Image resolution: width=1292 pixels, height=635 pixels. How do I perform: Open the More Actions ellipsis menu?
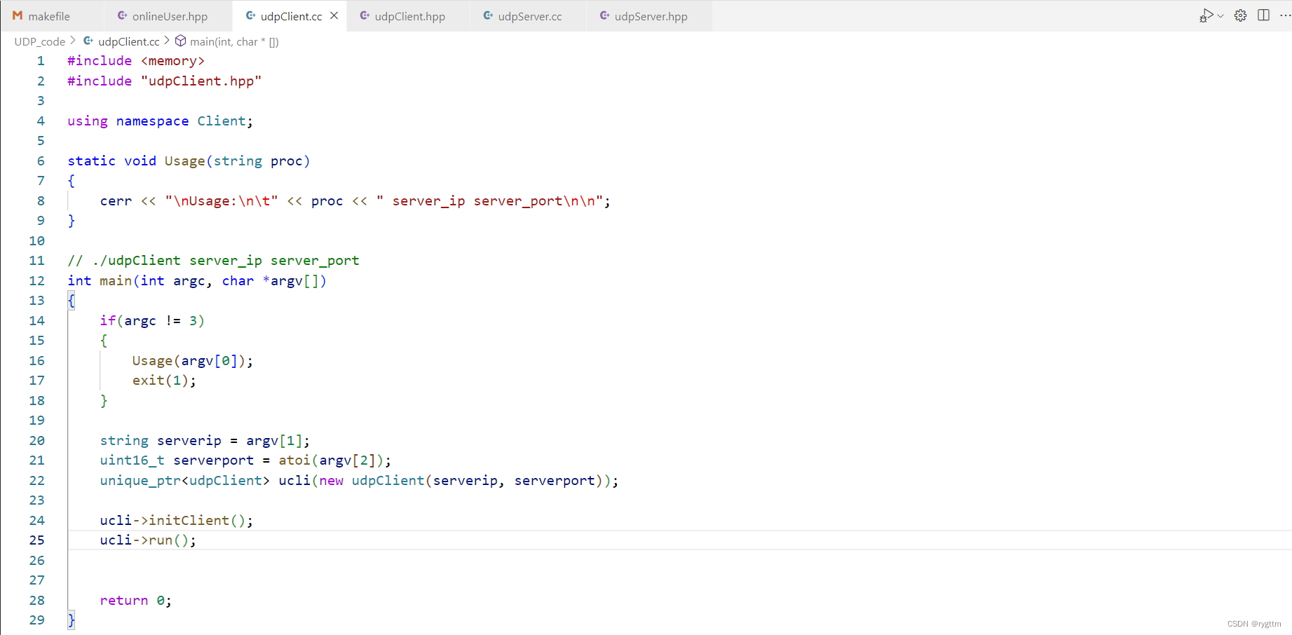click(x=1285, y=15)
